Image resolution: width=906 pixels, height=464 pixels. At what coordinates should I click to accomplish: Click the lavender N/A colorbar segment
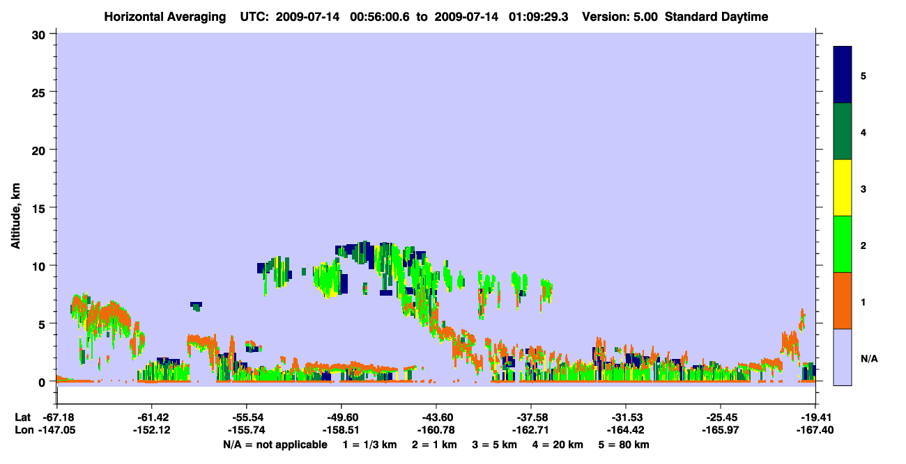click(843, 357)
